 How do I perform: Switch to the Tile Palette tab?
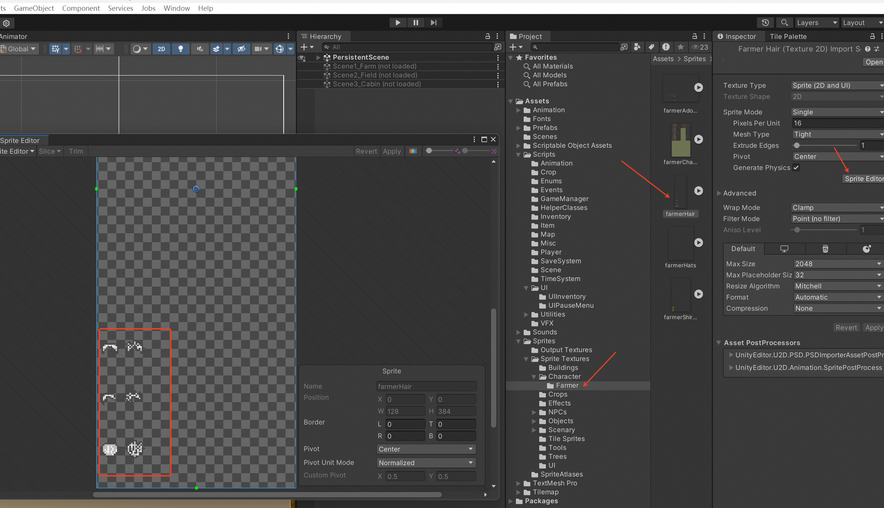point(788,36)
